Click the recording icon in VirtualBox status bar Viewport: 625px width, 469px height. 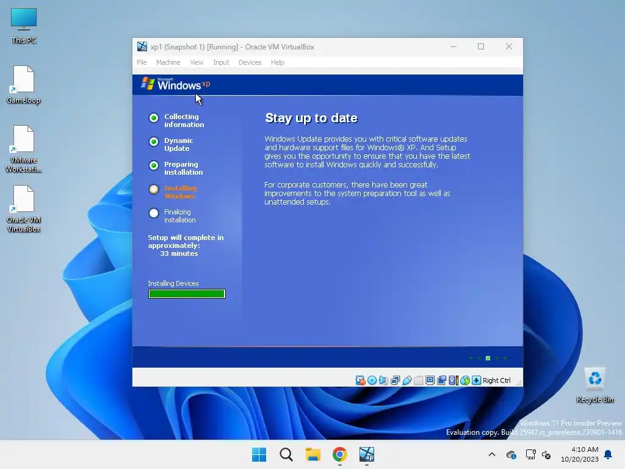coord(441,380)
